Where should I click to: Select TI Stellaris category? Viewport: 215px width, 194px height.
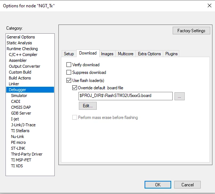point(30,131)
